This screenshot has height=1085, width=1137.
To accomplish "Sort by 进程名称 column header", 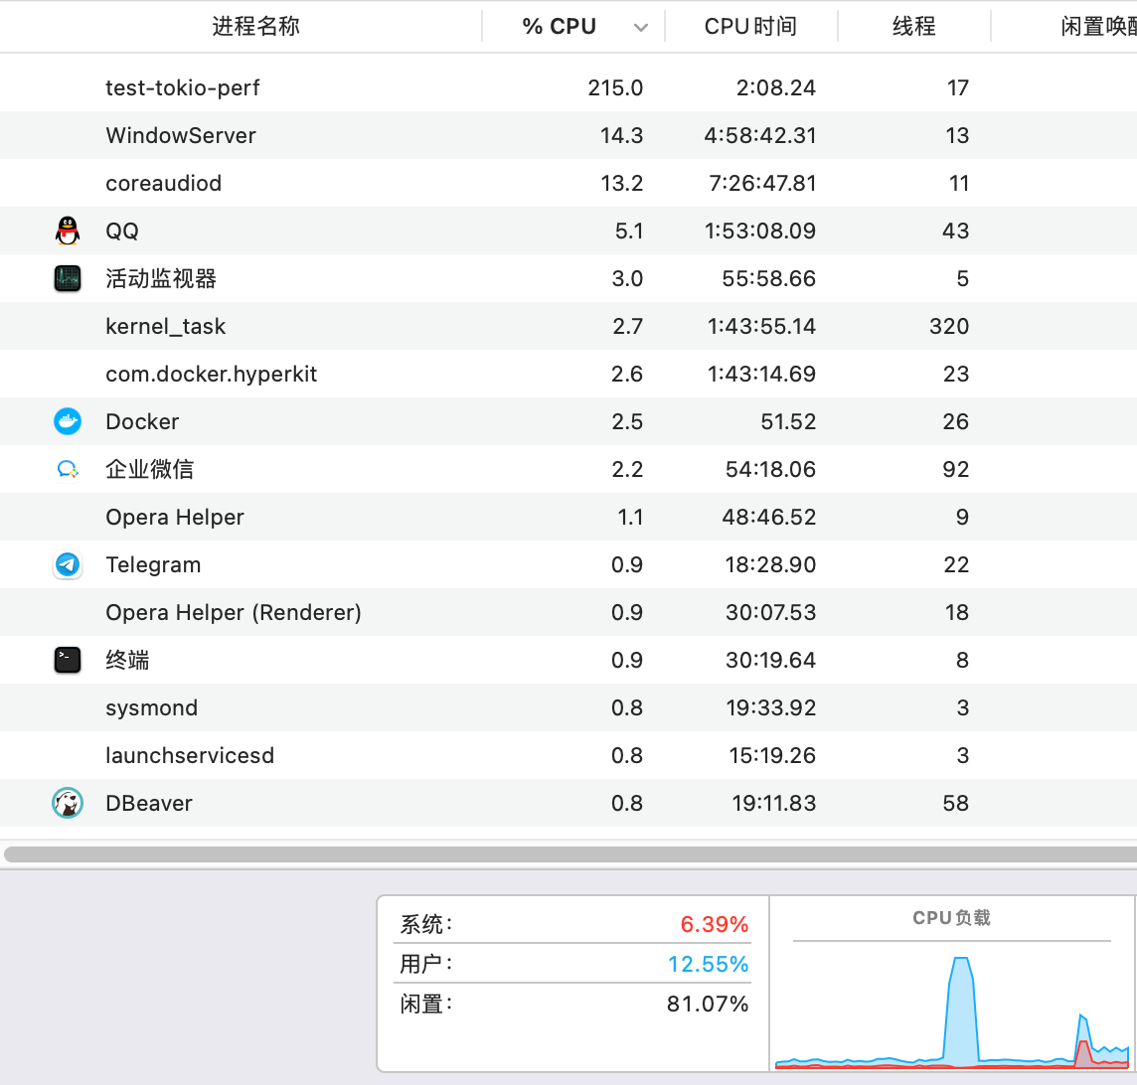I will click(x=255, y=26).
